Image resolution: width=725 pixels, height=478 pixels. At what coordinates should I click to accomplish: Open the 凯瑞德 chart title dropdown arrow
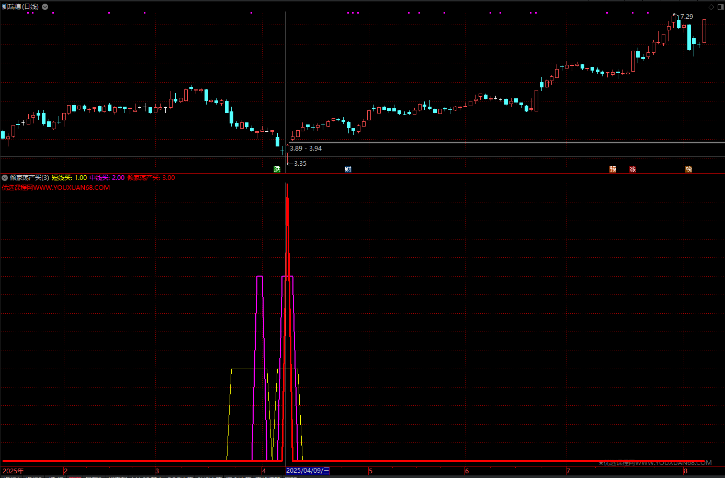coord(45,7)
